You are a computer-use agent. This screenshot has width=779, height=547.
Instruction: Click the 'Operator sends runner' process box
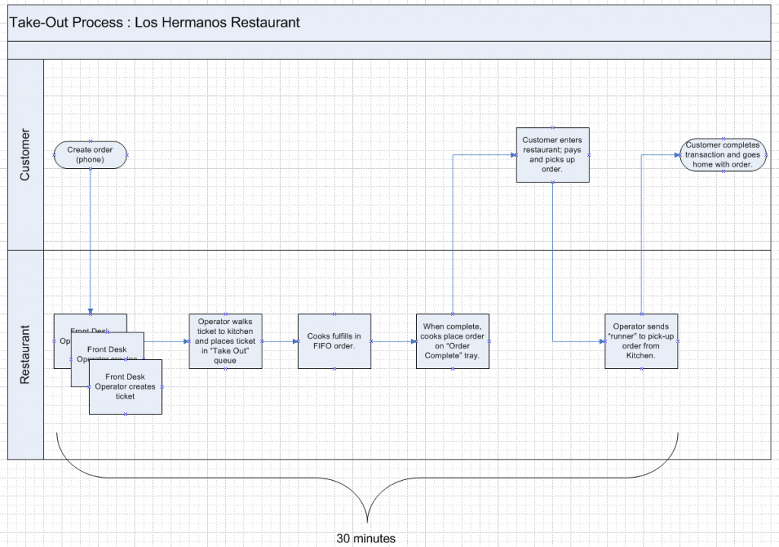(641, 342)
